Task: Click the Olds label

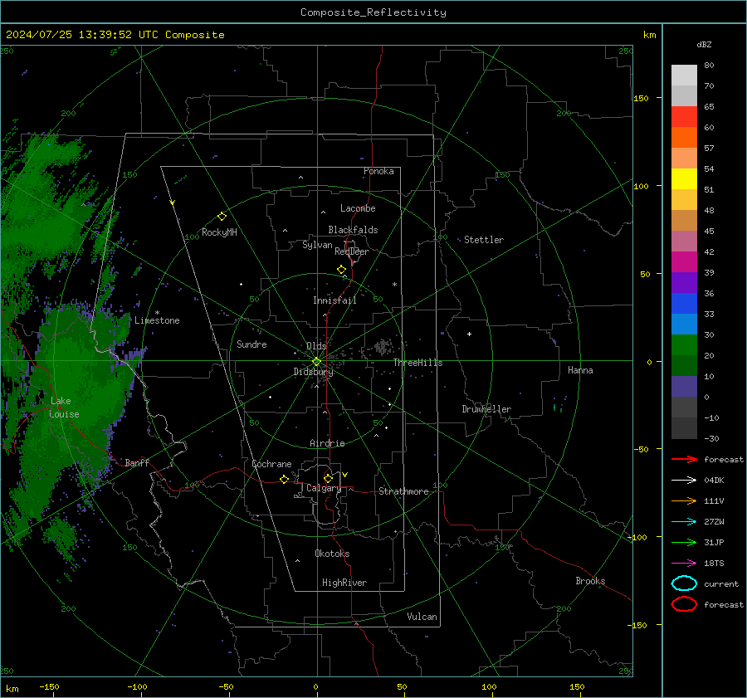Action: [316, 346]
